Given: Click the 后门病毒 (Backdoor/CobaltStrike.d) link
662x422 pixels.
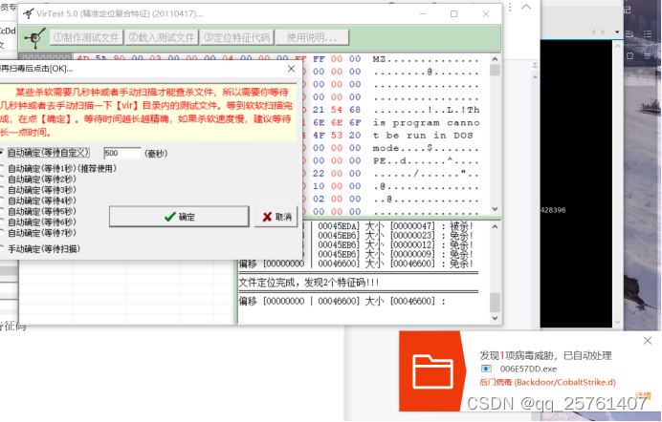Looking at the screenshot, I should 547,383.
